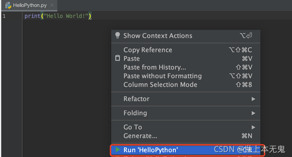Viewport: 292px width, 157px height.
Task: Choose Paste in the context menu
Action: (186, 58)
